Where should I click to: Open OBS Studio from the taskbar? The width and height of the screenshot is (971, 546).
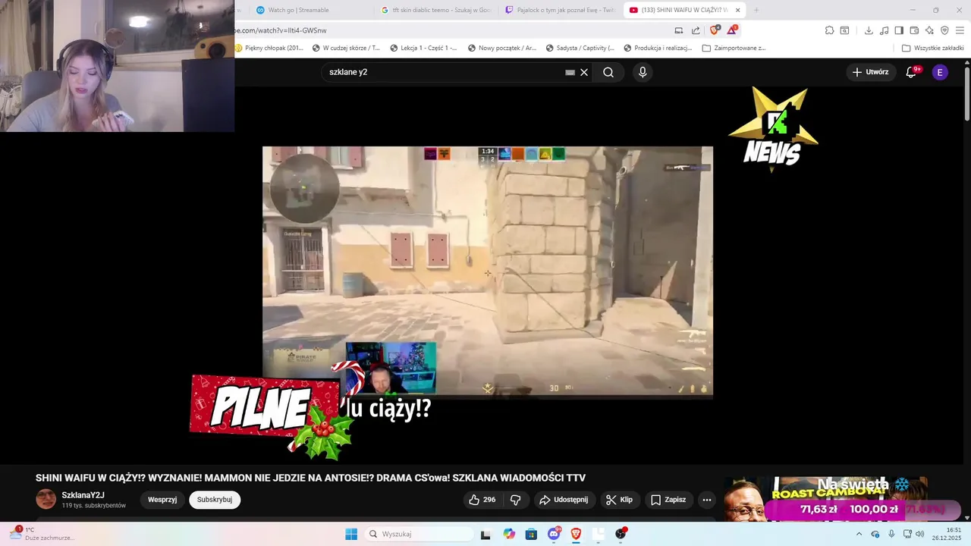point(621,534)
